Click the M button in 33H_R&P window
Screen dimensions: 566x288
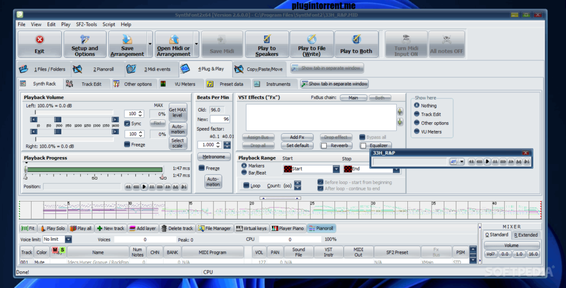pos(518,161)
